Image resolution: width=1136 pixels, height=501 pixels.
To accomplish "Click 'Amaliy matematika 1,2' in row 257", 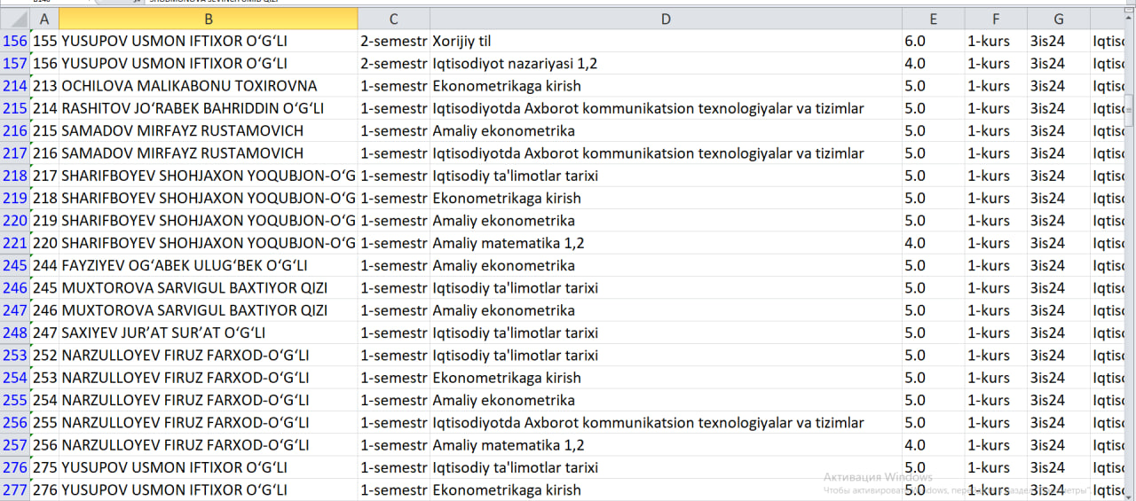I will pos(666,445).
